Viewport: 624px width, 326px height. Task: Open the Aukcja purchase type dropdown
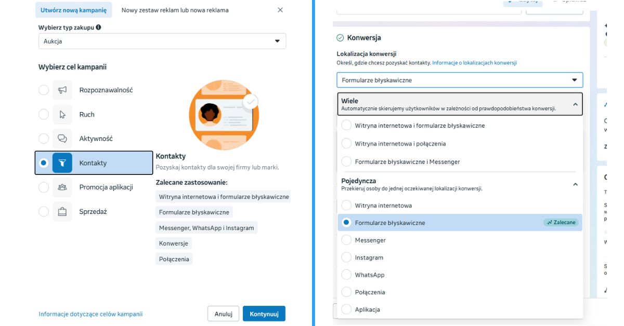coord(162,41)
